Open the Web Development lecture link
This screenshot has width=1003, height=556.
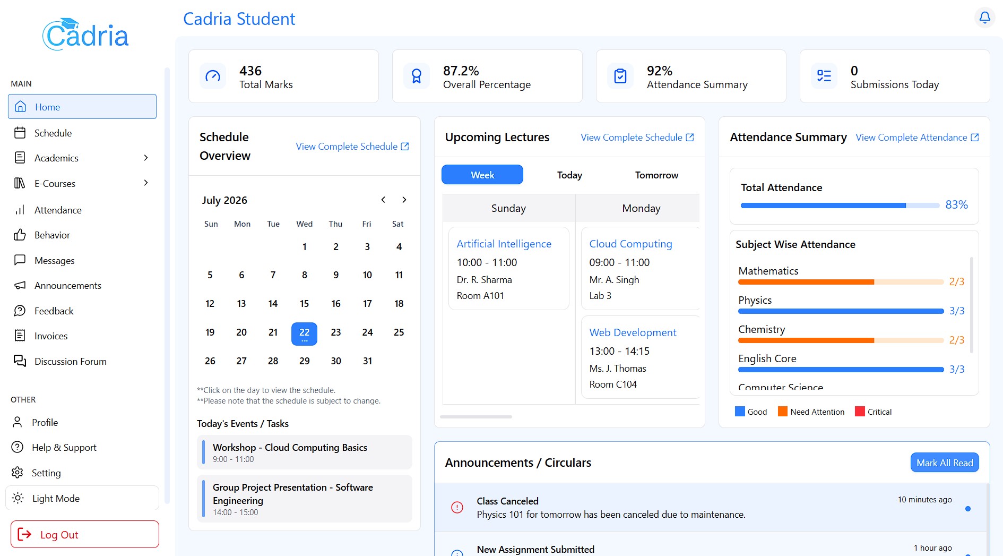point(633,332)
